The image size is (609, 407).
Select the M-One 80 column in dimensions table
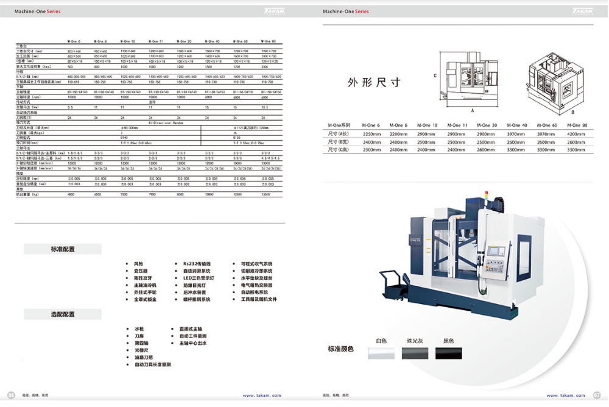click(576, 125)
